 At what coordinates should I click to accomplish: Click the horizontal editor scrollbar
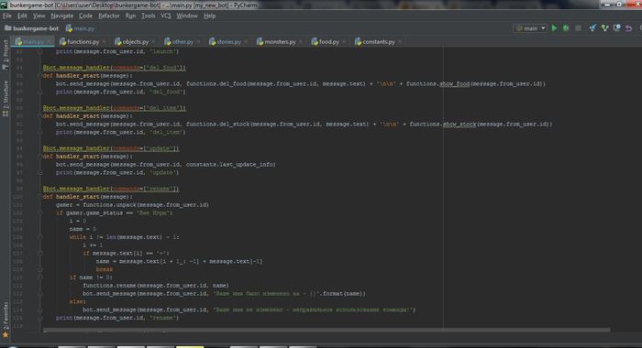[327, 330]
